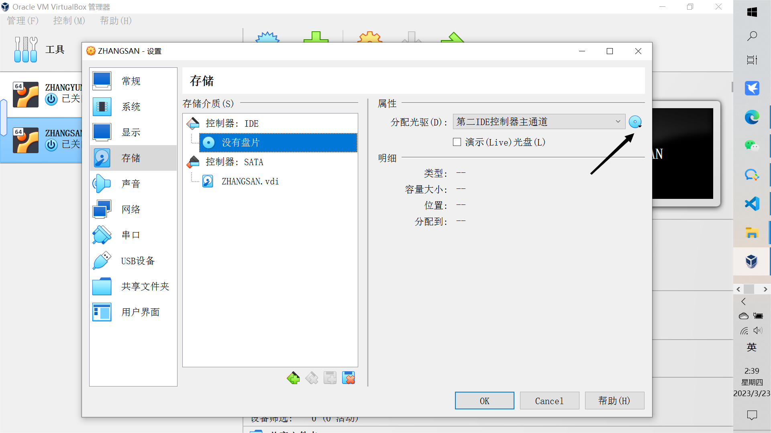This screenshot has height=433, width=771.
Task: Open the 分配光驱 channel dropdown
Action: click(x=539, y=121)
